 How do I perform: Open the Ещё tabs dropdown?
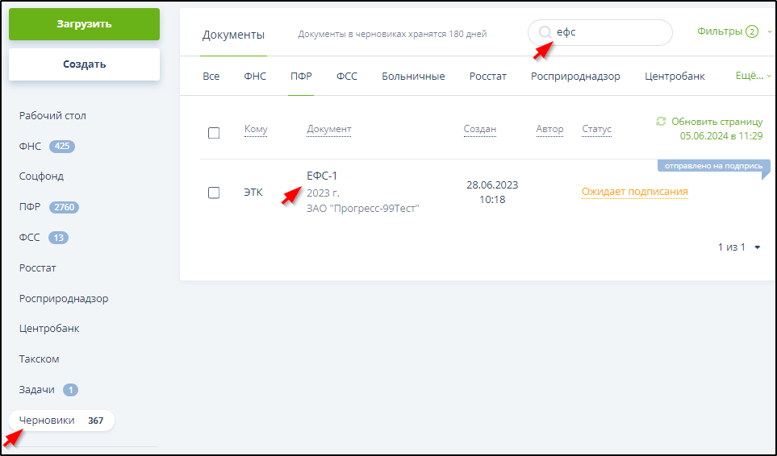tap(752, 76)
